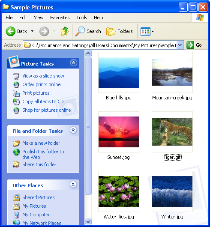This screenshot has width=210, height=227.
Task: Collapse the File and Folder Tasks panel
Action: coord(73,130)
